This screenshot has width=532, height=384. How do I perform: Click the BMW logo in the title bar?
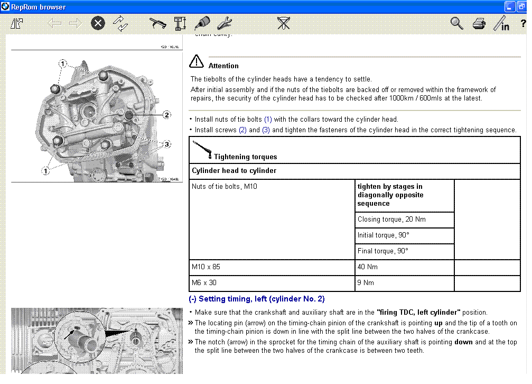point(5,6)
